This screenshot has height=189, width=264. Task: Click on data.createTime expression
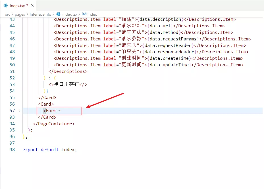tap(169, 58)
